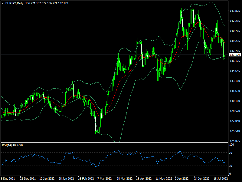
Task: Click the 124.025 price axis label
Action: (235, 141)
